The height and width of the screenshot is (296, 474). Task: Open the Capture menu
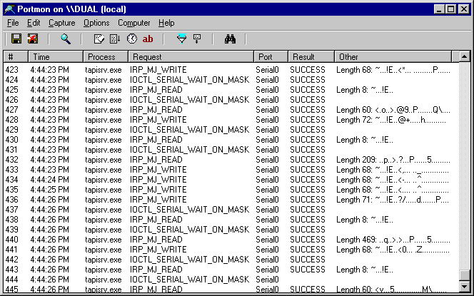pyautogui.click(x=61, y=23)
